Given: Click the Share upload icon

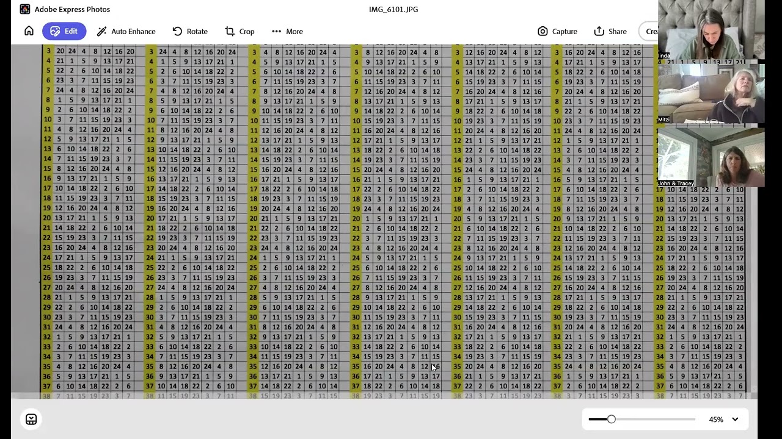Looking at the screenshot, I should point(599,31).
